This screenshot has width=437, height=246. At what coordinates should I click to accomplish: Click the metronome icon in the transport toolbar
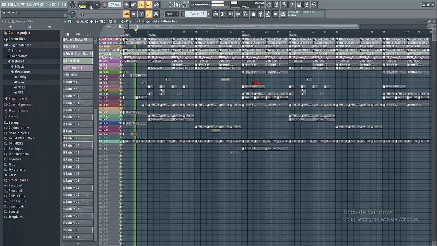[126, 4]
